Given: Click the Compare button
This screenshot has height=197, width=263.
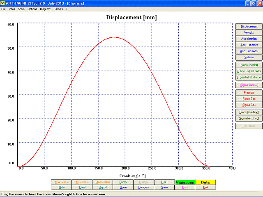Looking at the screenshot, I should coord(143,187).
